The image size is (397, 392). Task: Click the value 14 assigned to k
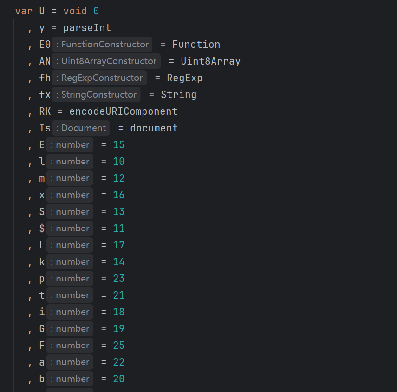point(118,262)
